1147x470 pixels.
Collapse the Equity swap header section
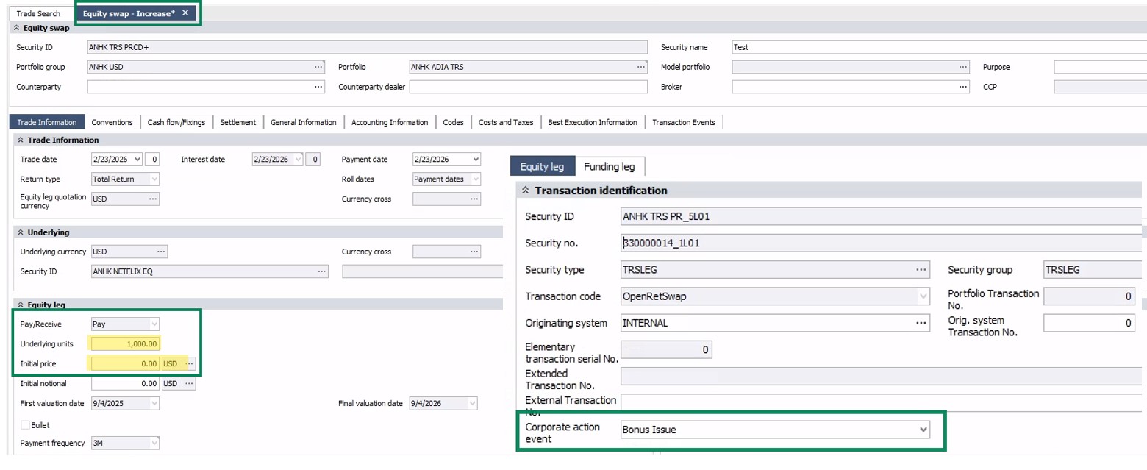17,29
